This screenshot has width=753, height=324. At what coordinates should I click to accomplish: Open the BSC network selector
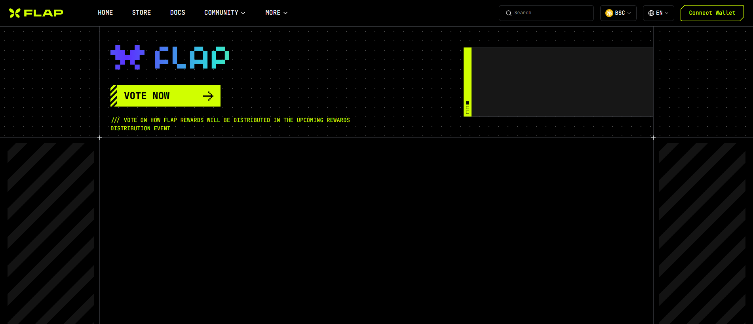click(618, 13)
